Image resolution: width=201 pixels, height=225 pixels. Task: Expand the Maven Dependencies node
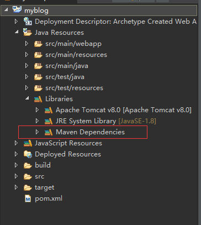37,132
